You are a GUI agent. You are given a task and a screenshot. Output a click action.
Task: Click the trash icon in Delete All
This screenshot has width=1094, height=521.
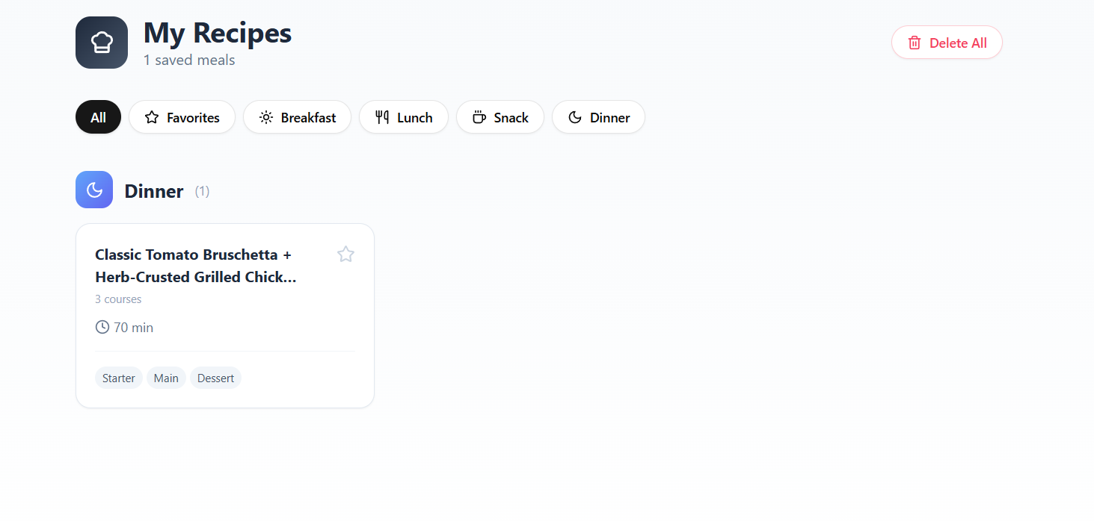coord(914,43)
